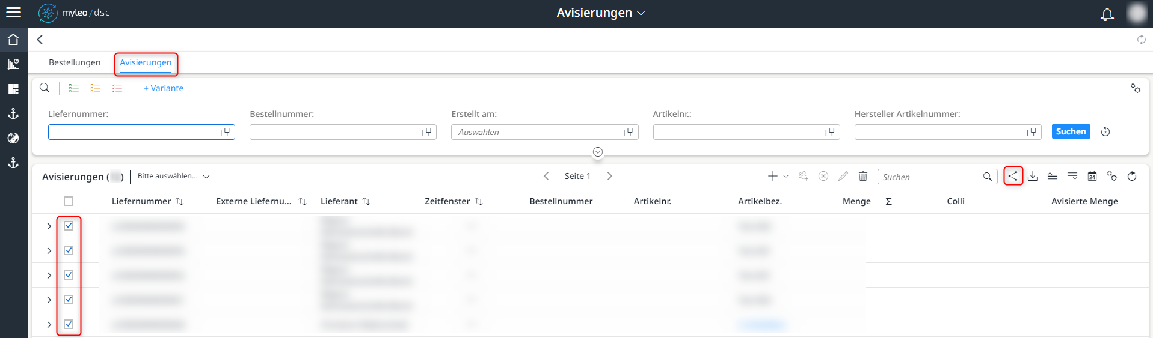Switch to the Avisierungen tab

point(146,62)
